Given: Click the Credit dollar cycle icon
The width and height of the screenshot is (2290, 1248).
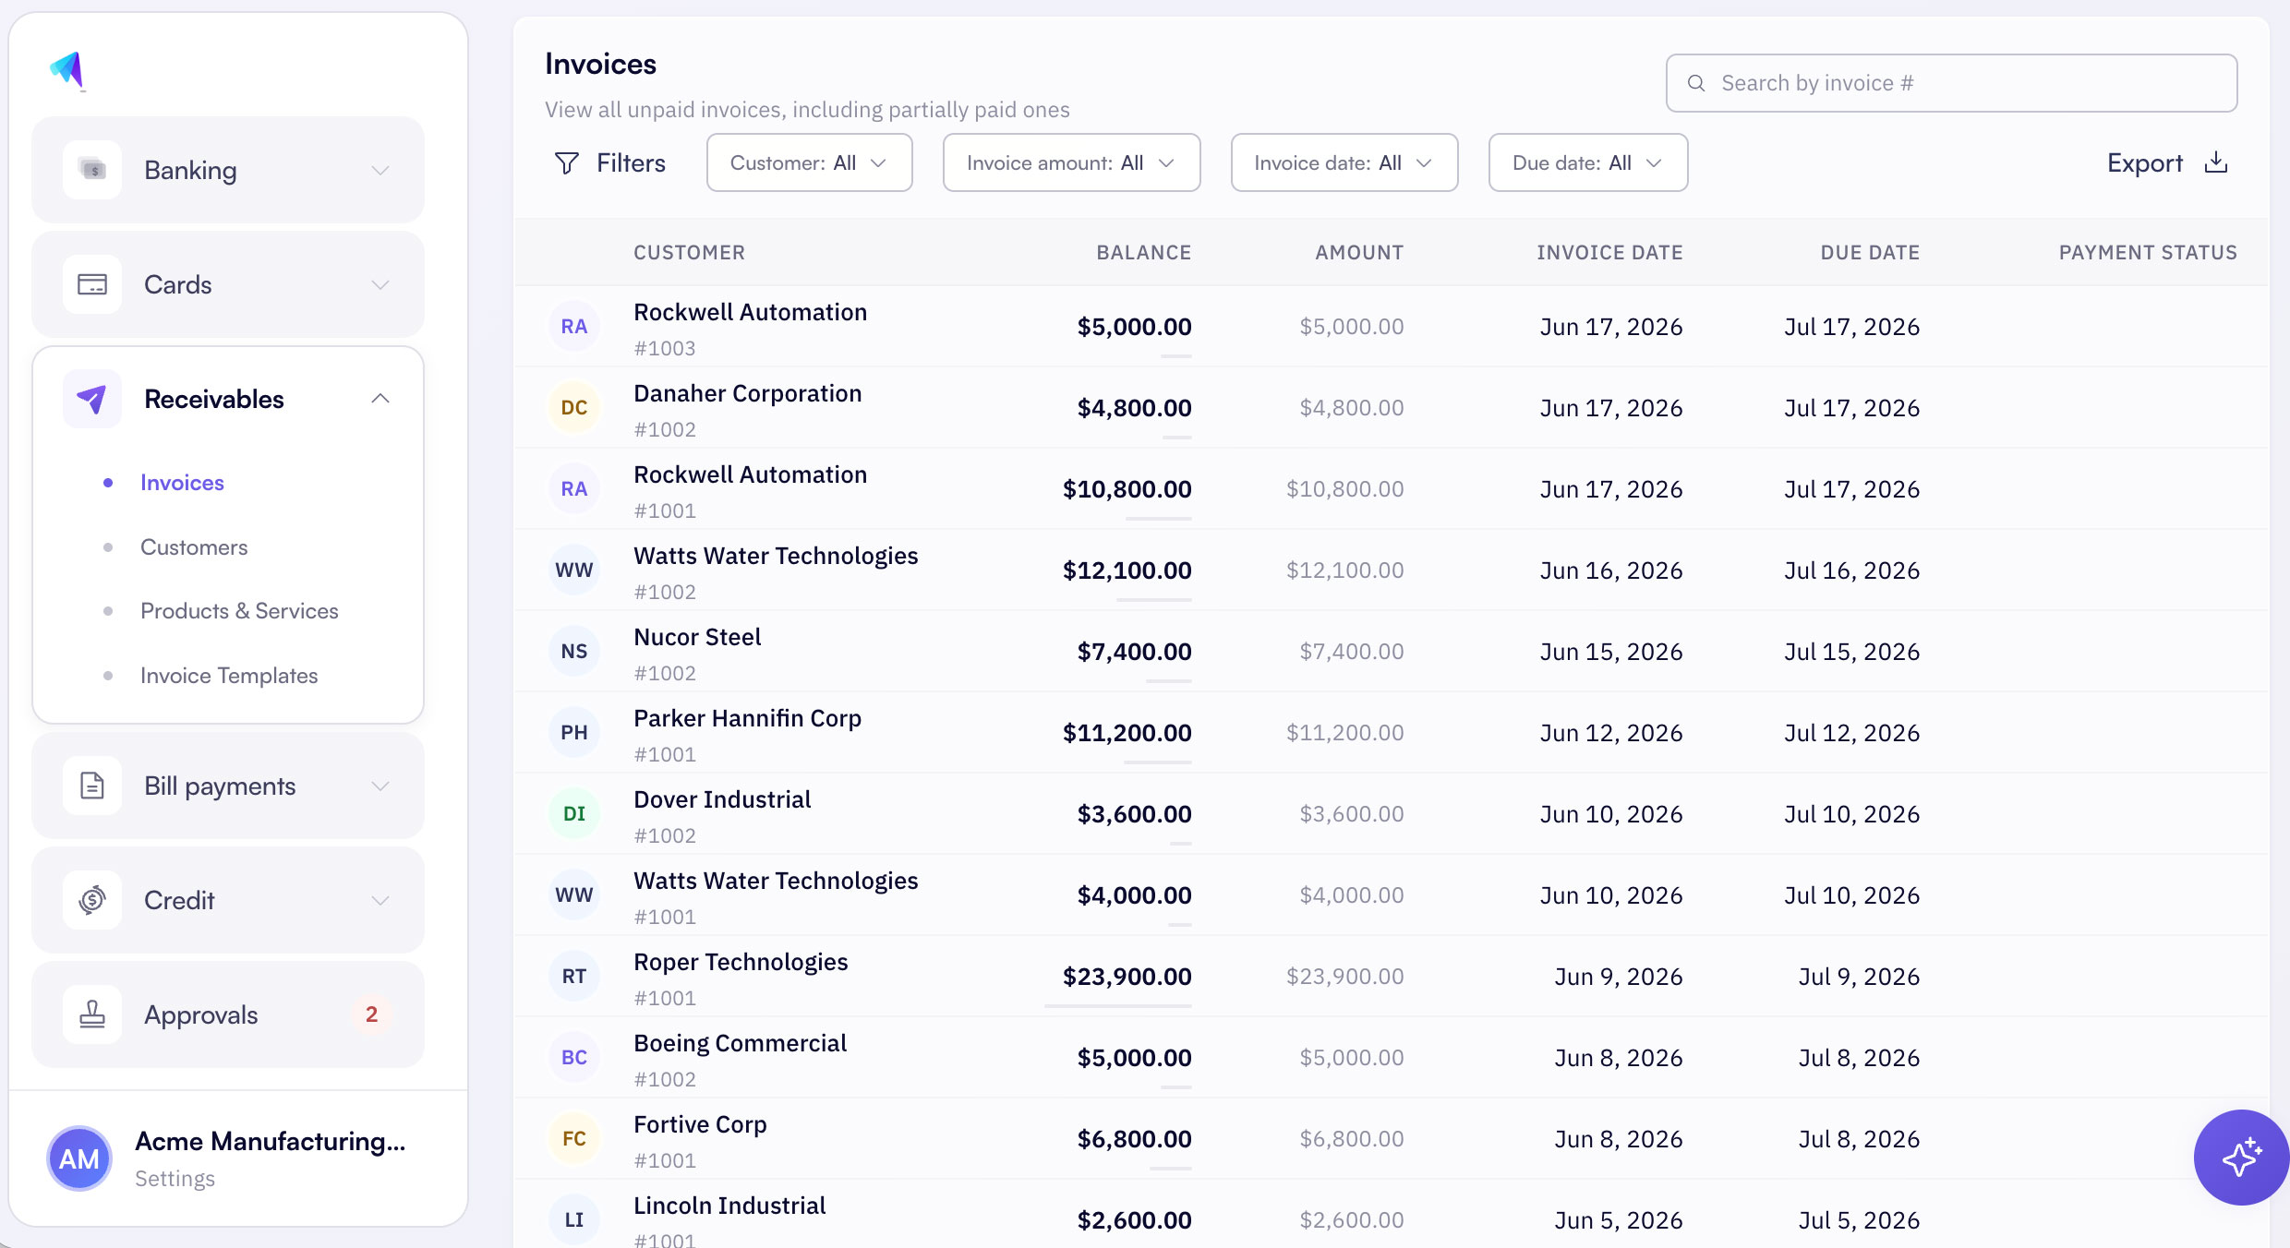Looking at the screenshot, I should tap(92, 900).
